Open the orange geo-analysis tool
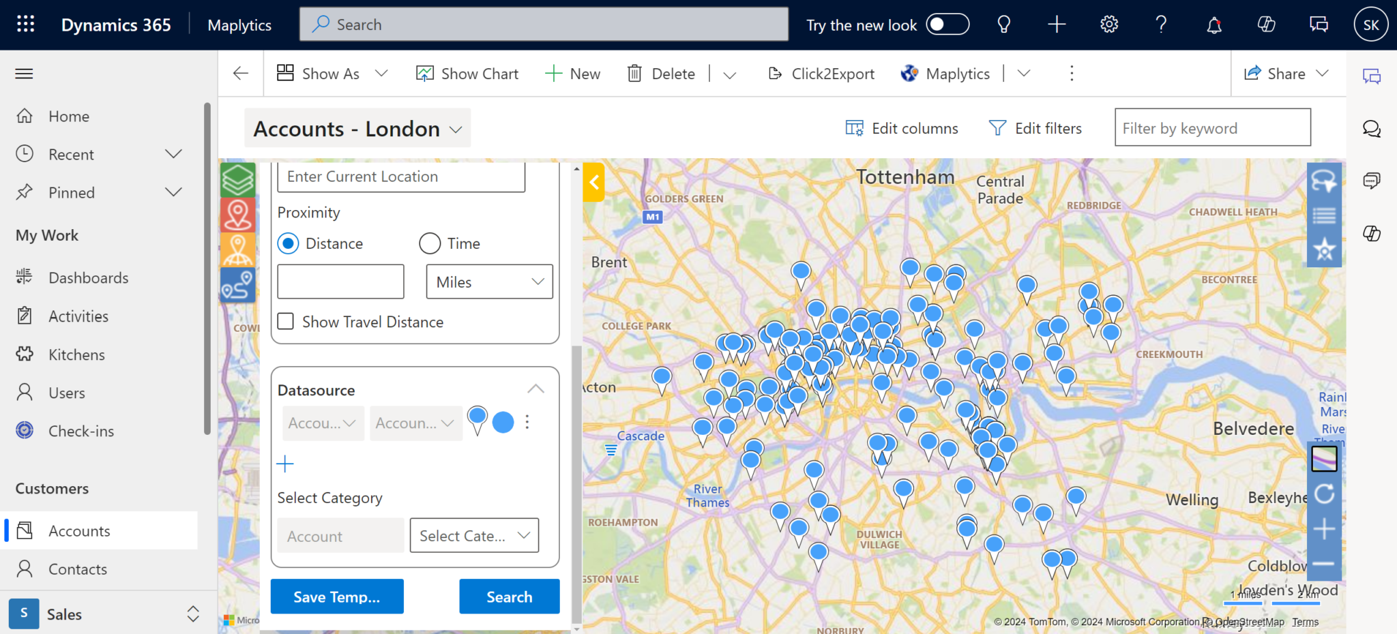This screenshot has width=1397, height=634. coord(237,250)
